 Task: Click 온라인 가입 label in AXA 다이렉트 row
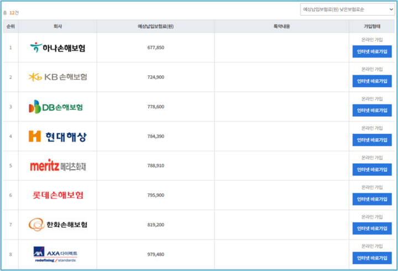pyautogui.click(x=372, y=246)
